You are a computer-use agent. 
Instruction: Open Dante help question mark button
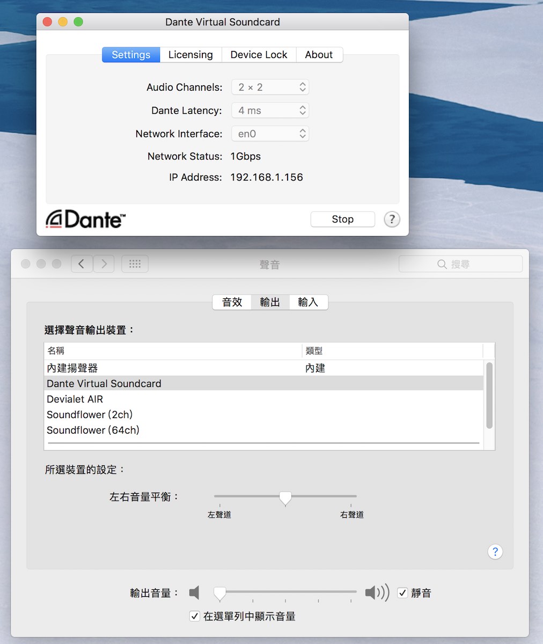pyautogui.click(x=392, y=219)
